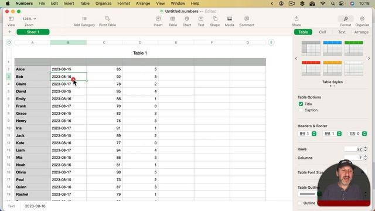Viewport: 375px width, 211px height.
Task: Select row 3 header
Action: pyautogui.click(x=9, y=77)
